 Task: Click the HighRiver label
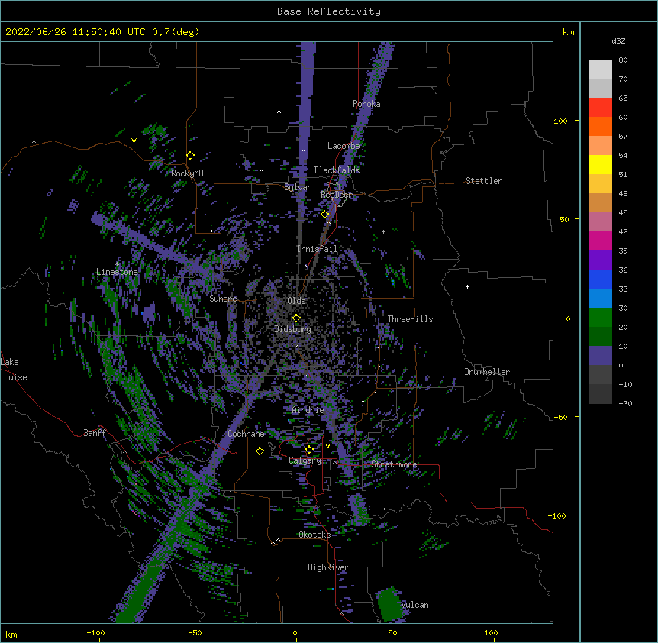[x=328, y=567]
